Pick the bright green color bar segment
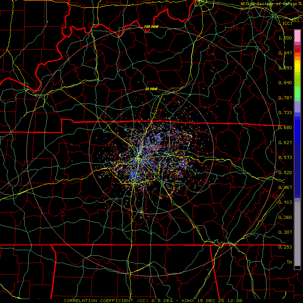 click(297, 92)
